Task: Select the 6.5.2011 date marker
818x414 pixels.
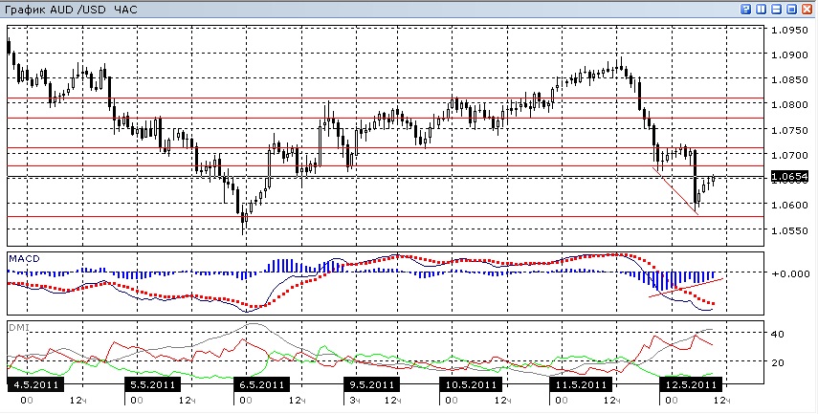Action: tap(261, 384)
